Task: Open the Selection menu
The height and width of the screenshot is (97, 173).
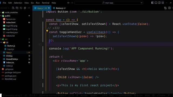Action: click(x=18, y=3)
